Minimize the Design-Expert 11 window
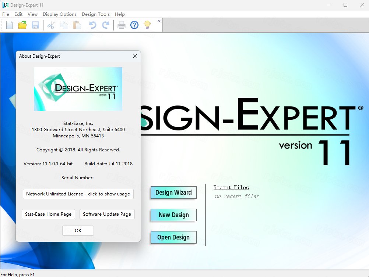This screenshot has height=277, width=369. 329,5
